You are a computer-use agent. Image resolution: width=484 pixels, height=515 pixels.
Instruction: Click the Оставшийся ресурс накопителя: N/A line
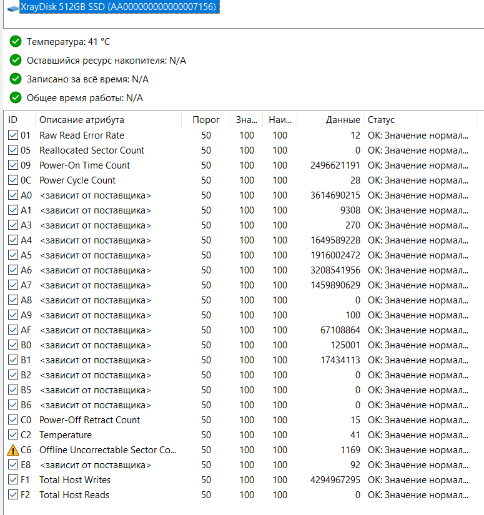click(106, 61)
